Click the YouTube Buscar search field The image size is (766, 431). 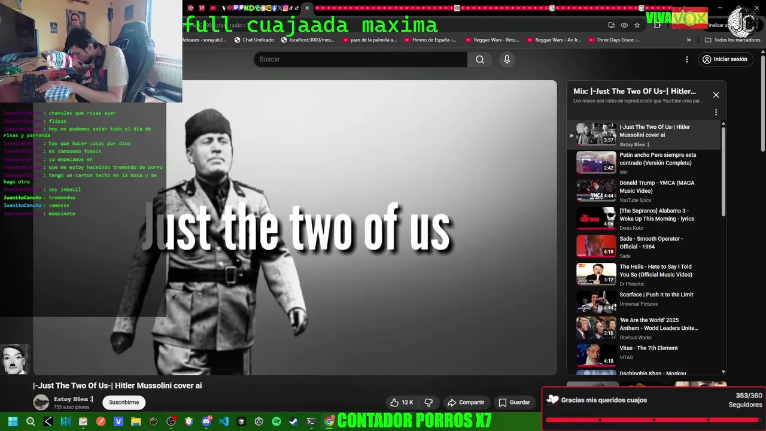tap(360, 59)
